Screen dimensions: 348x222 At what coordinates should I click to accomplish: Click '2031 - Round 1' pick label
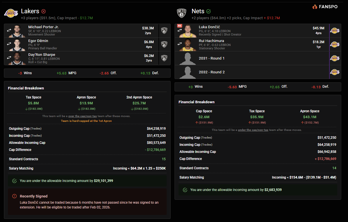(212, 58)
